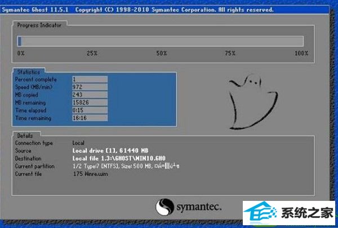Click the Symantec yin-yang logo icon
This screenshot has width=338, height=228.
pyautogui.click(x=164, y=207)
